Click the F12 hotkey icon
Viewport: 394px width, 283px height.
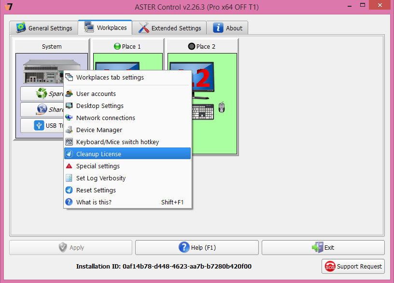coord(69,142)
